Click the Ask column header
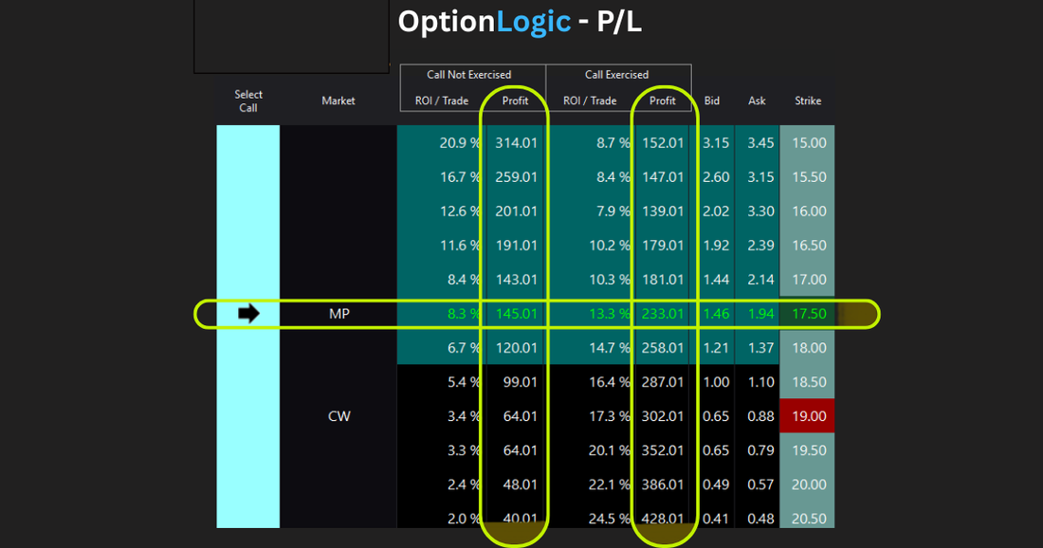 [757, 100]
